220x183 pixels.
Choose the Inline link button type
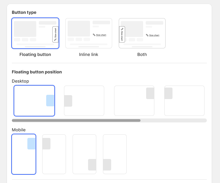89,33
